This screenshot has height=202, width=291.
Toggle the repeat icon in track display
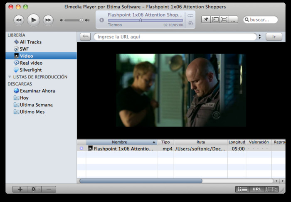(x=190, y=16)
